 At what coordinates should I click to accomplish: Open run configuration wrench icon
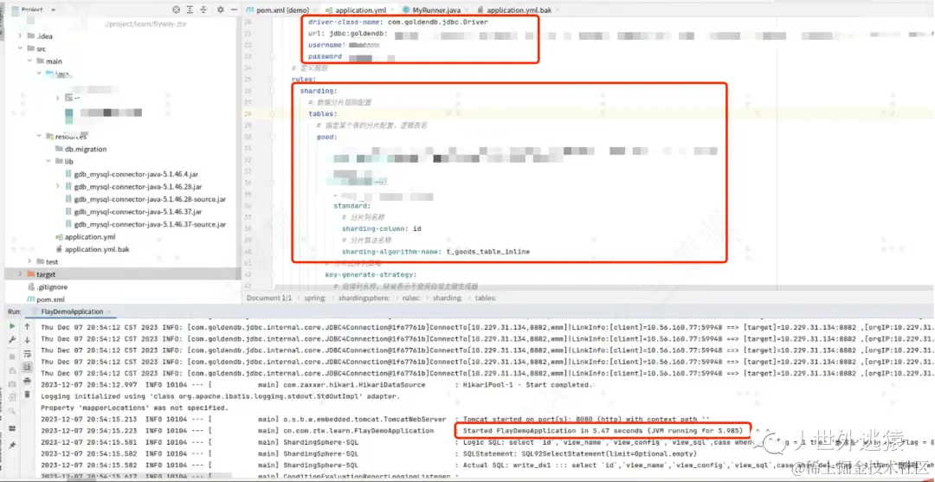12,339
